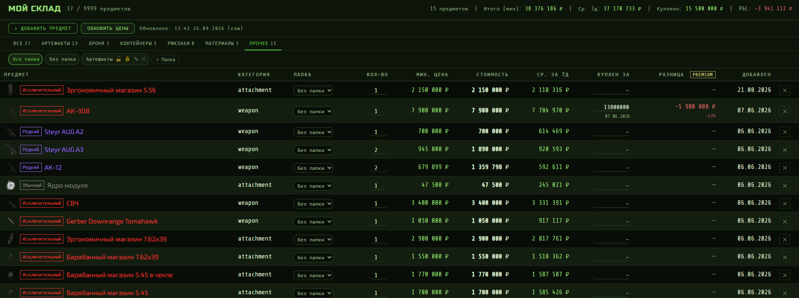Select the Все папки filter chip

coord(26,59)
